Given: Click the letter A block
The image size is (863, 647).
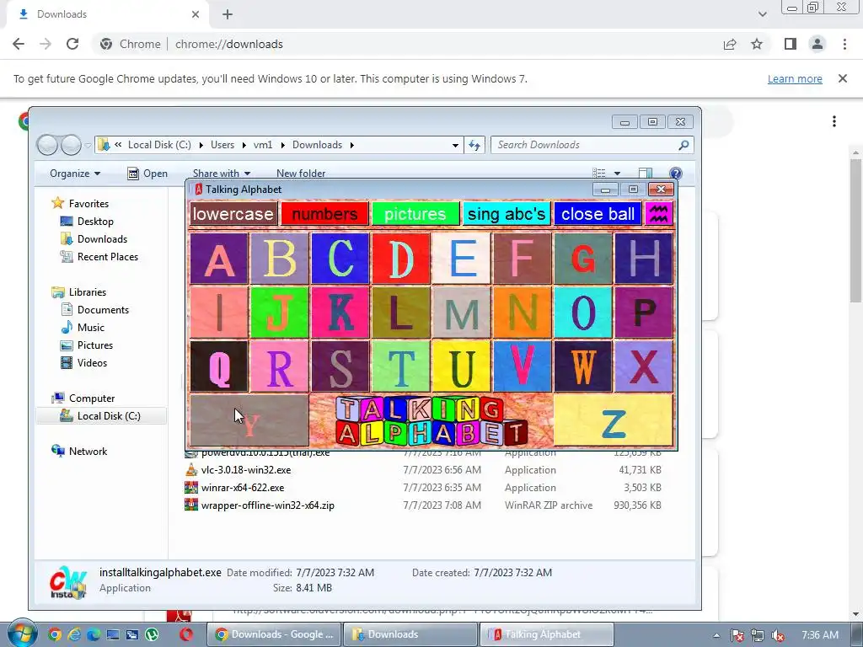Looking at the screenshot, I should coord(218,258).
